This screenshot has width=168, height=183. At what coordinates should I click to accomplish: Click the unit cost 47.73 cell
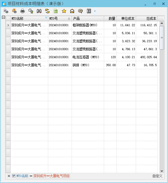[x=126, y=65]
